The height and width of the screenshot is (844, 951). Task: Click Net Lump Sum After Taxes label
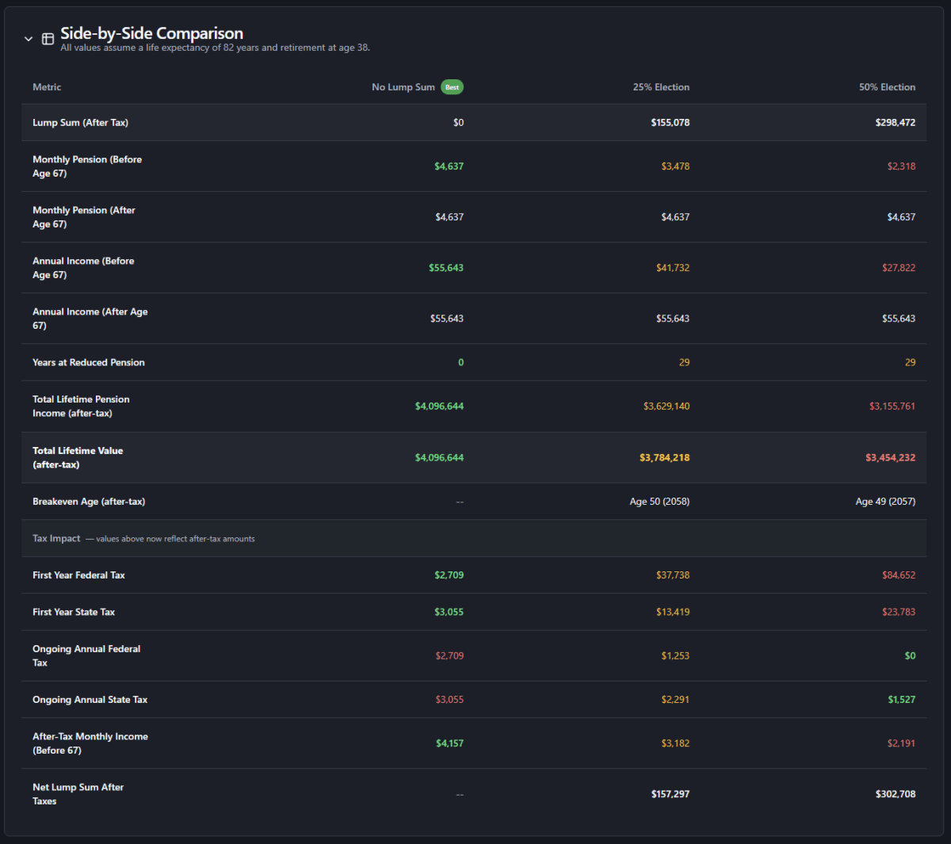click(78, 794)
